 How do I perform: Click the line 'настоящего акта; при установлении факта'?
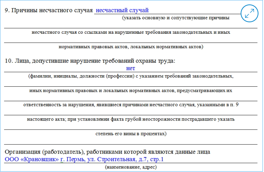pyautogui.click(x=131, y=119)
